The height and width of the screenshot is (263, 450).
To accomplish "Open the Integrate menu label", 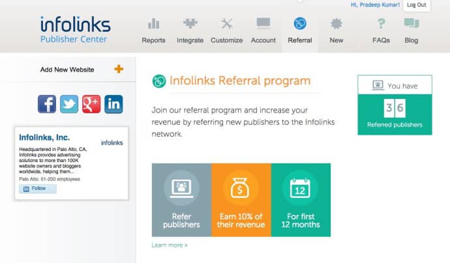I will coord(190,40).
